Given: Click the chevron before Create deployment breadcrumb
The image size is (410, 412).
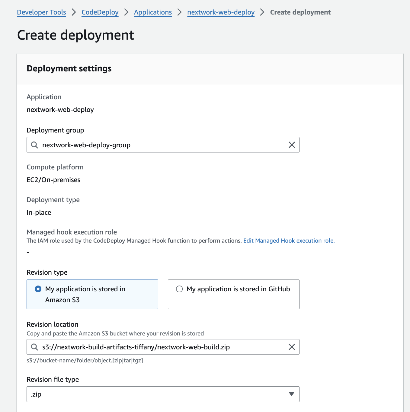Looking at the screenshot, I should coord(262,12).
